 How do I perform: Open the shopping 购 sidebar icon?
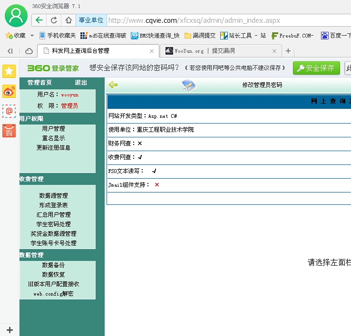(9, 131)
